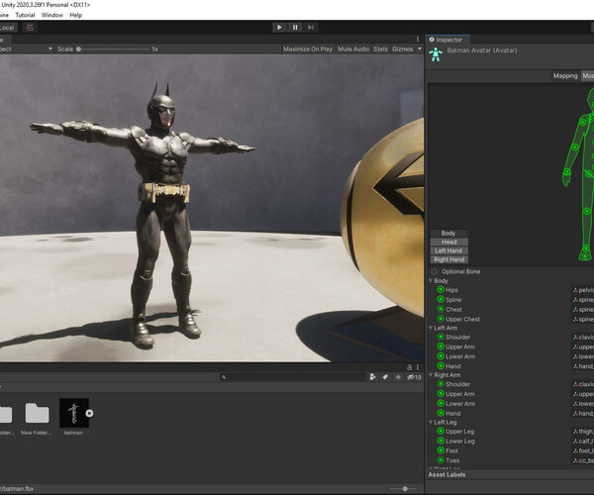This screenshot has width=594, height=495.
Task: Click the Right Arm Shoulder bone icon
Action: tap(441, 384)
